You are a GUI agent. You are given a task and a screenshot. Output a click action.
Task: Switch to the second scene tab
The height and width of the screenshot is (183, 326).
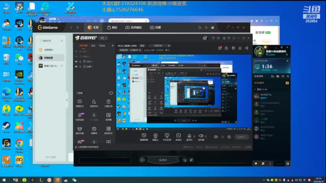93,46
